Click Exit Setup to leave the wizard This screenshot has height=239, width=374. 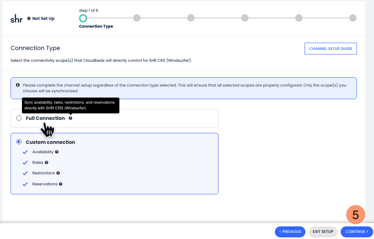tap(323, 232)
